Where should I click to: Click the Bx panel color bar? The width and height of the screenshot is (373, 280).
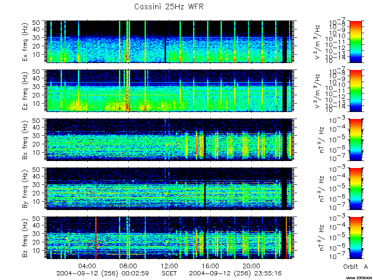coord(355,140)
